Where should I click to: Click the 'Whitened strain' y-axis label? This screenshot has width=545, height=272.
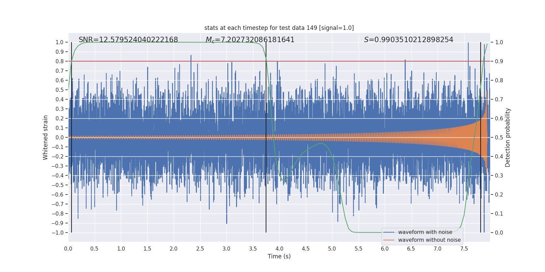point(45,137)
